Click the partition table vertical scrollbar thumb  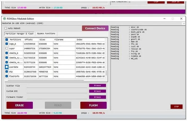tap(106, 73)
